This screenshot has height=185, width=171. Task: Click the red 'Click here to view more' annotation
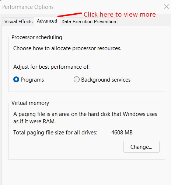tap(120, 14)
